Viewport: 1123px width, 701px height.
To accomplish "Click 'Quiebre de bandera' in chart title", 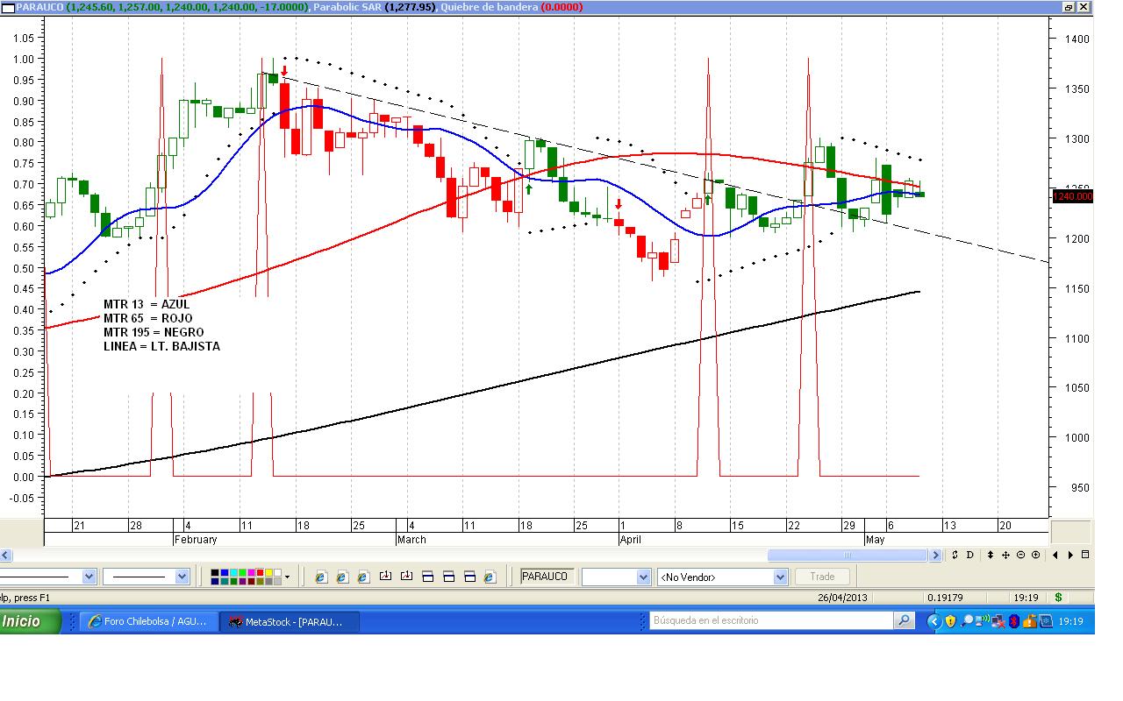I will coord(488,7).
